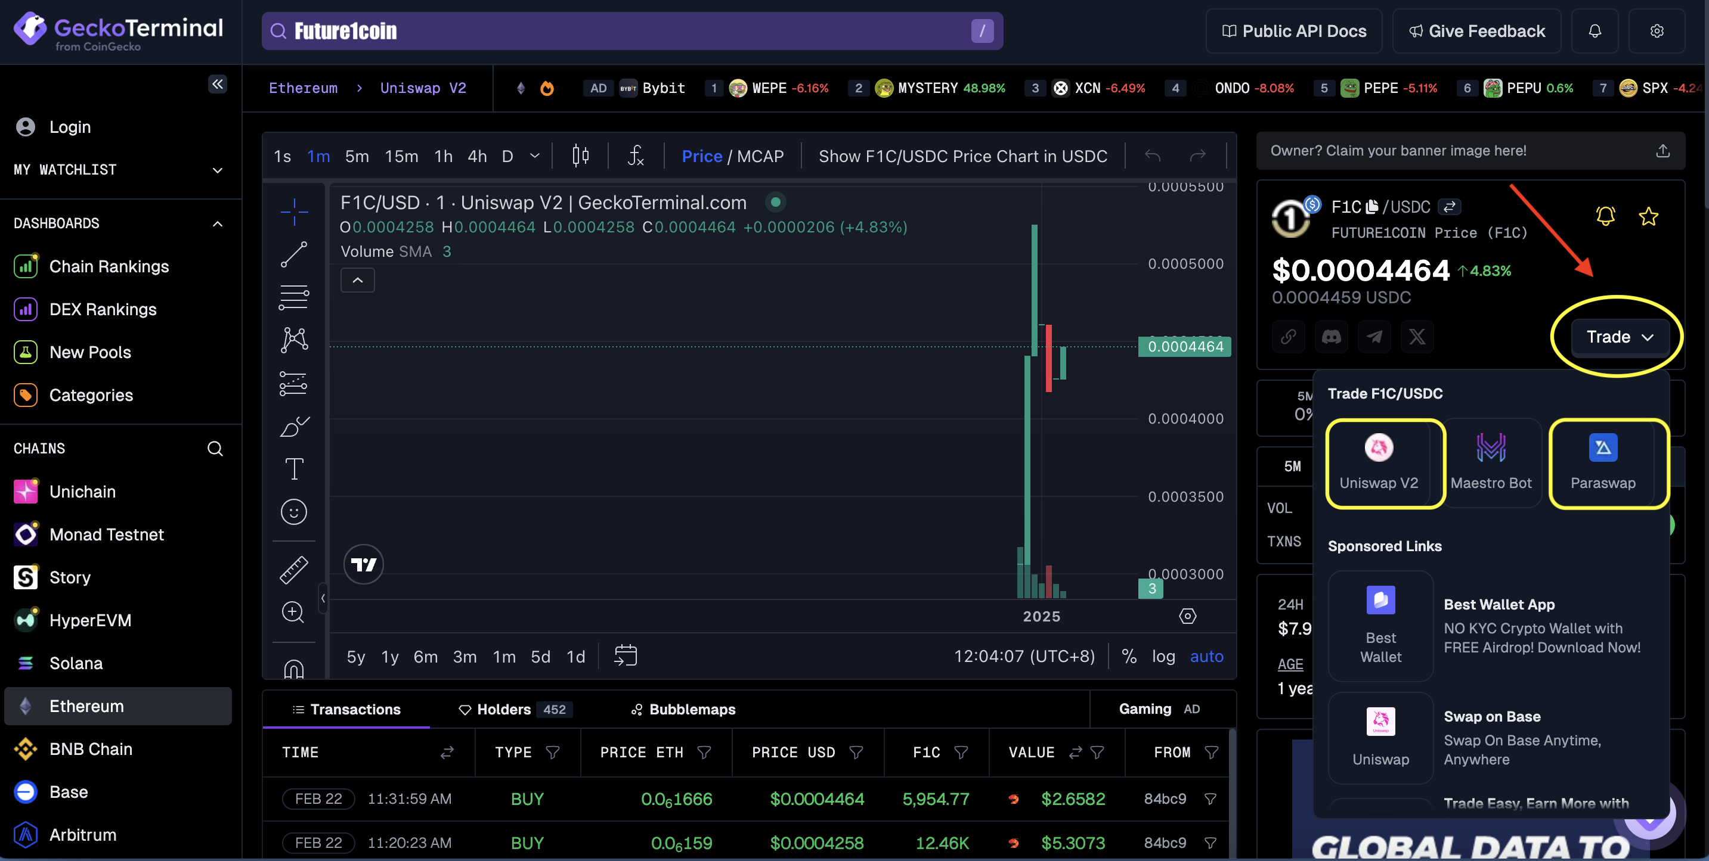
Task: Click the price alert bell icon
Action: point(1605,216)
